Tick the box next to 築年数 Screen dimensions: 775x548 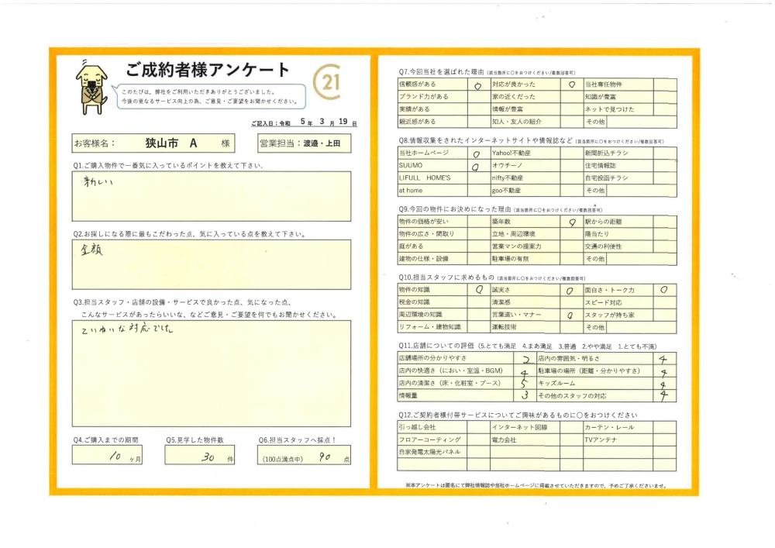coord(572,222)
